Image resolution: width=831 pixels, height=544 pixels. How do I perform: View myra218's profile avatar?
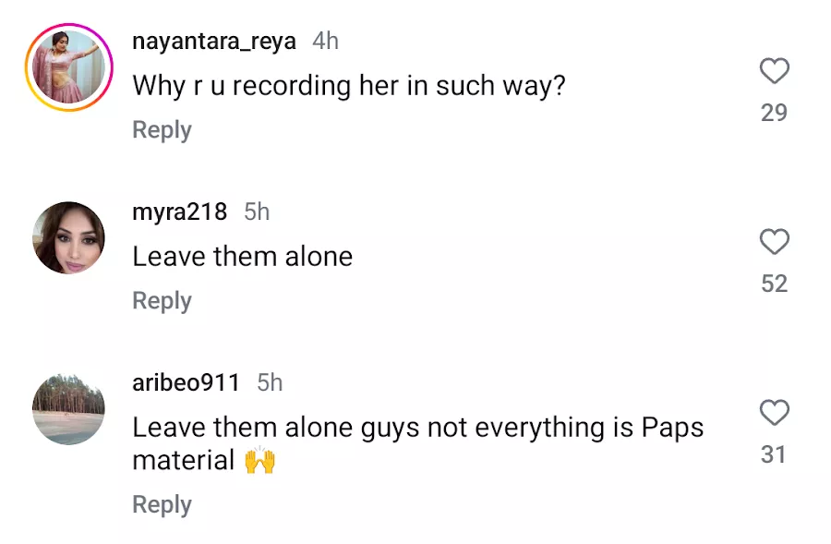[x=69, y=238]
